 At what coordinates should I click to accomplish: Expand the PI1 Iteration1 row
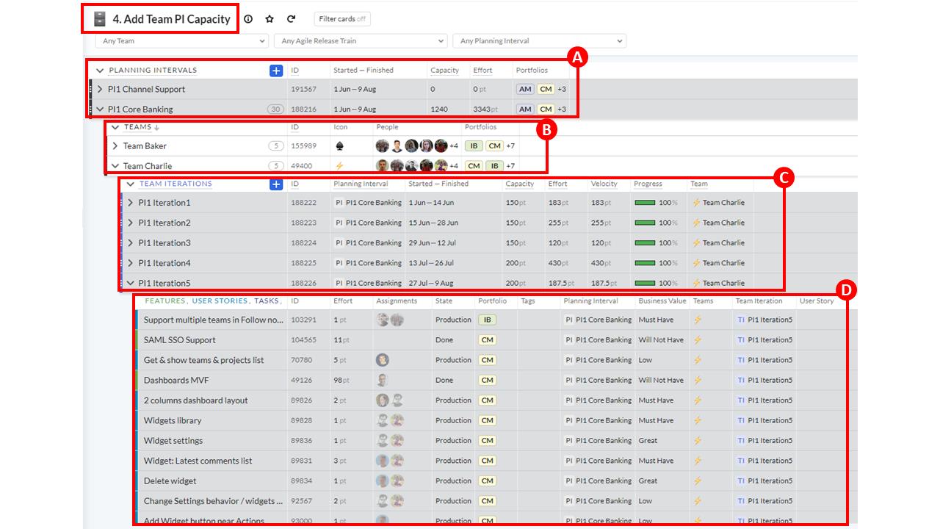pos(131,203)
